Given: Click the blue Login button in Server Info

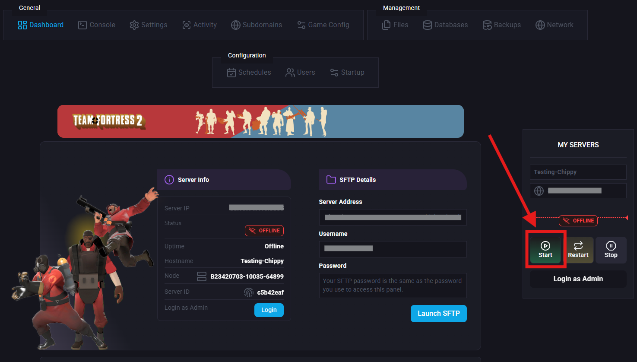Looking at the screenshot, I should [x=269, y=310].
